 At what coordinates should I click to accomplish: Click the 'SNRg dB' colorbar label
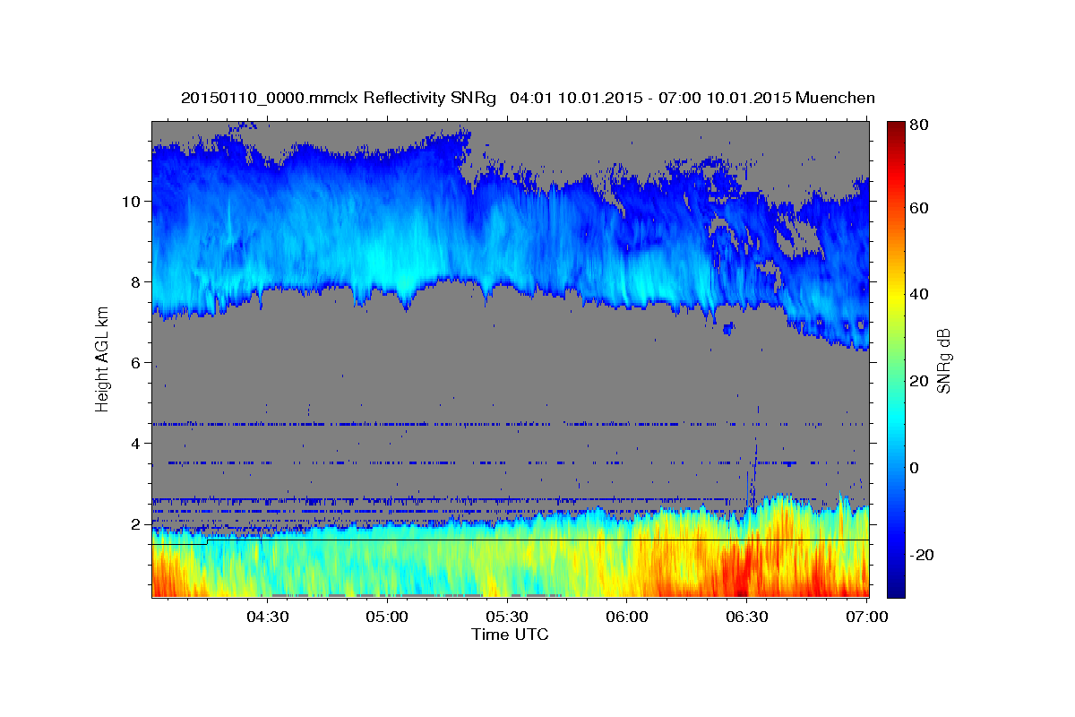pyautogui.click(x=943, y=360)
